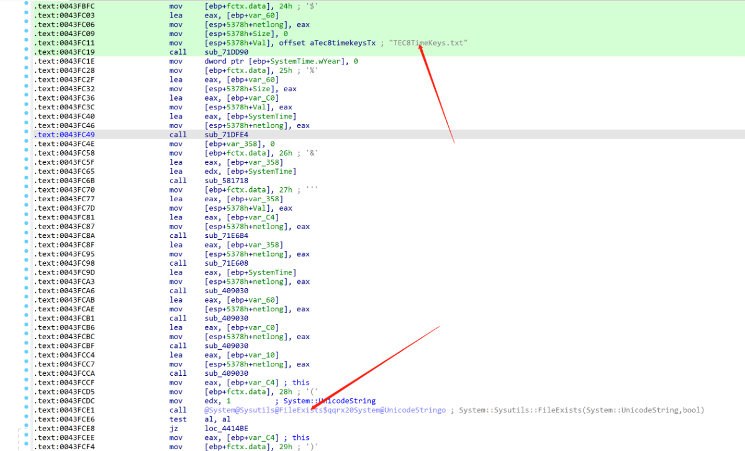Select address .text:0043FCE8

coord(64,429)
